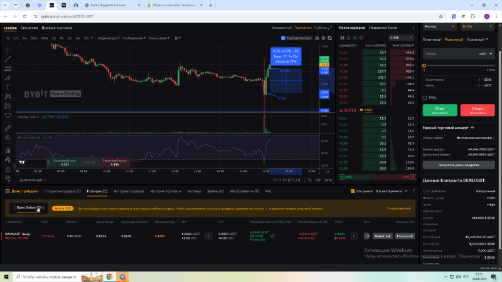Screen dimensions: 502x282
Task: Select 'Лимитный' order type tab
Action: point(432,39)
